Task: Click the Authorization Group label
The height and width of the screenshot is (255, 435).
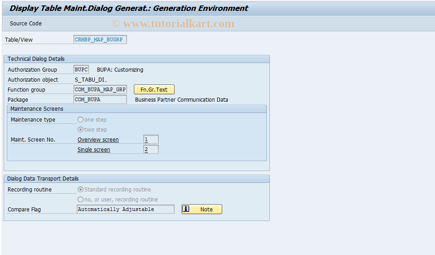Action: coord(33,69)
